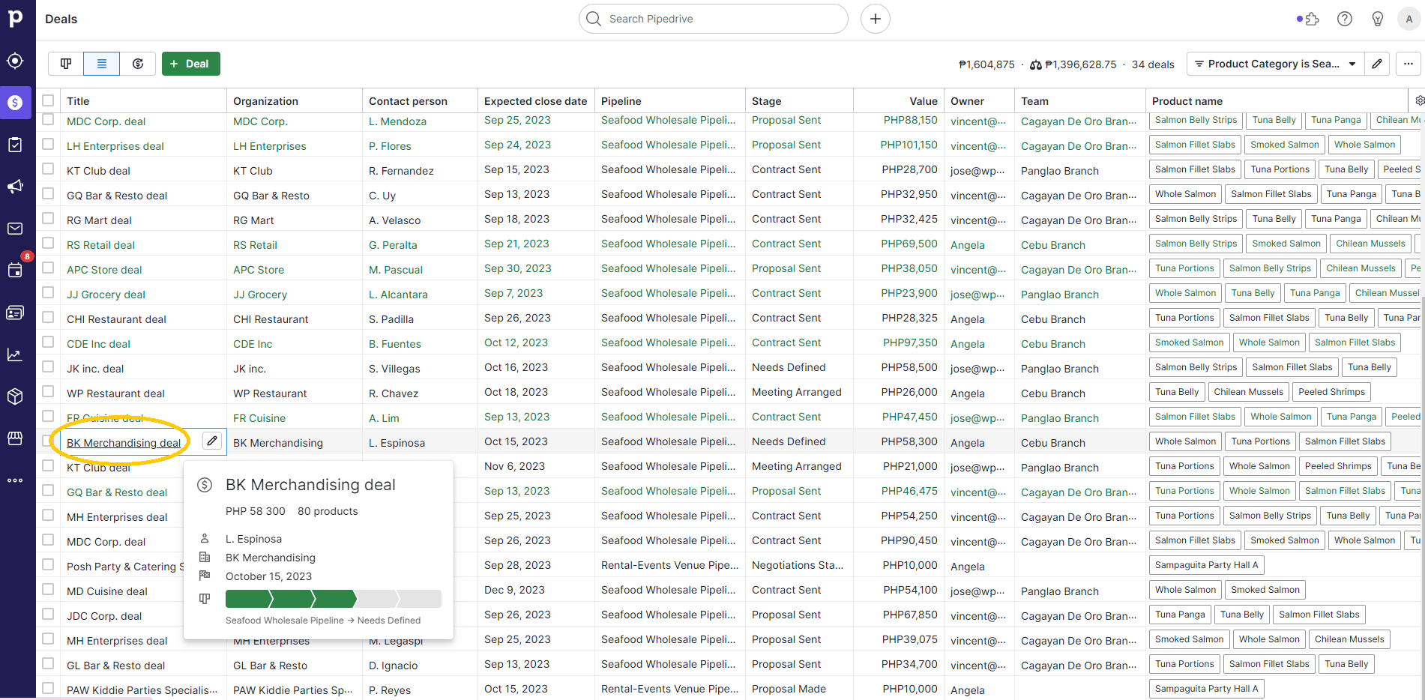
Task: Open Leads radar icon in sidebar
Action: click(x=16, y=61)
